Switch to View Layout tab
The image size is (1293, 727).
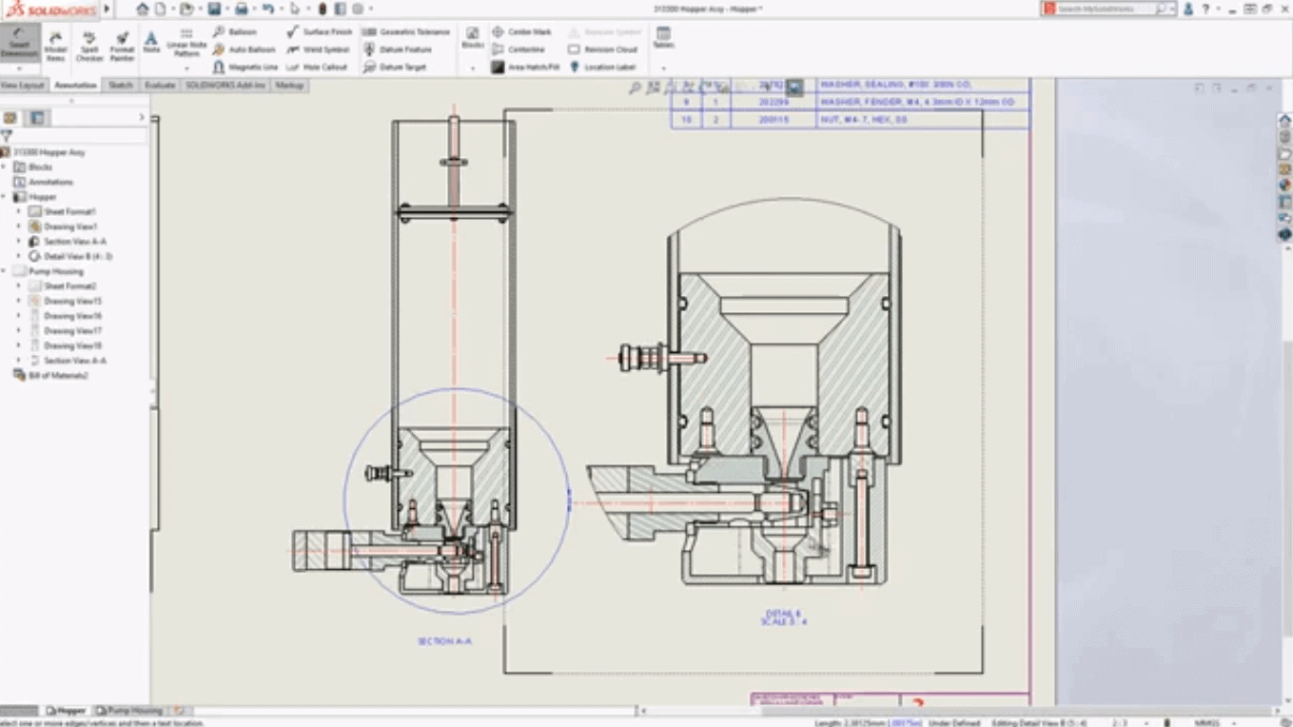coord(23,85)
